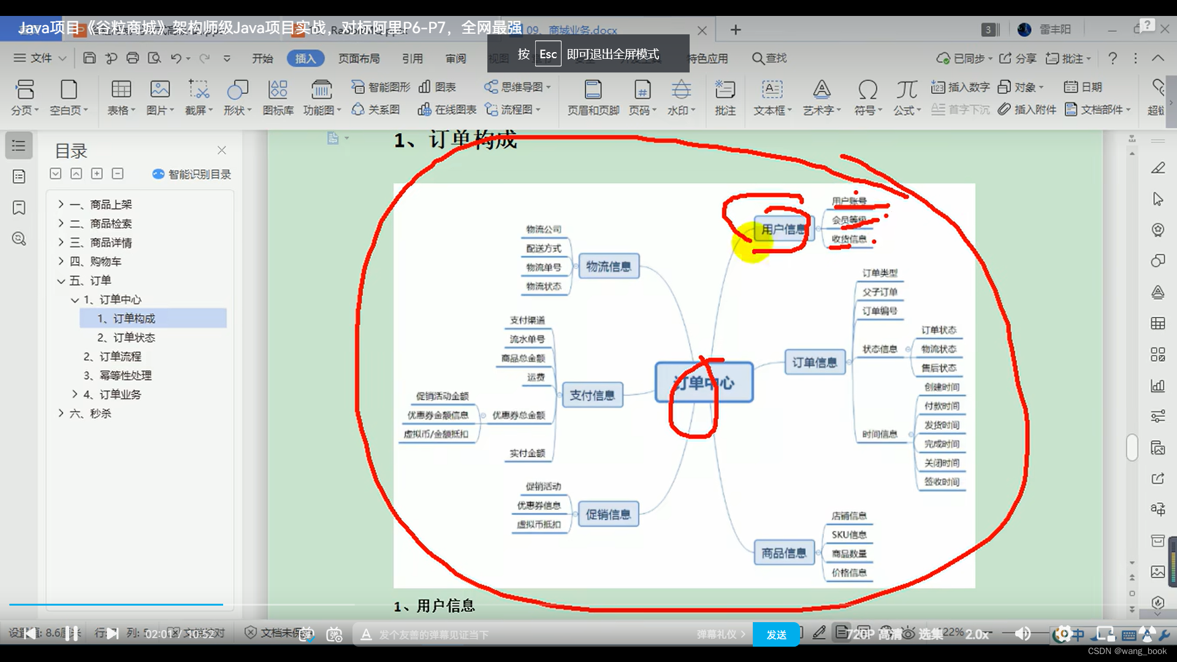Click the document vertical scrollbar thumb
The height and width of the screenshot is (662, 1177).
pyautogui.click(x=1132, y=447)
